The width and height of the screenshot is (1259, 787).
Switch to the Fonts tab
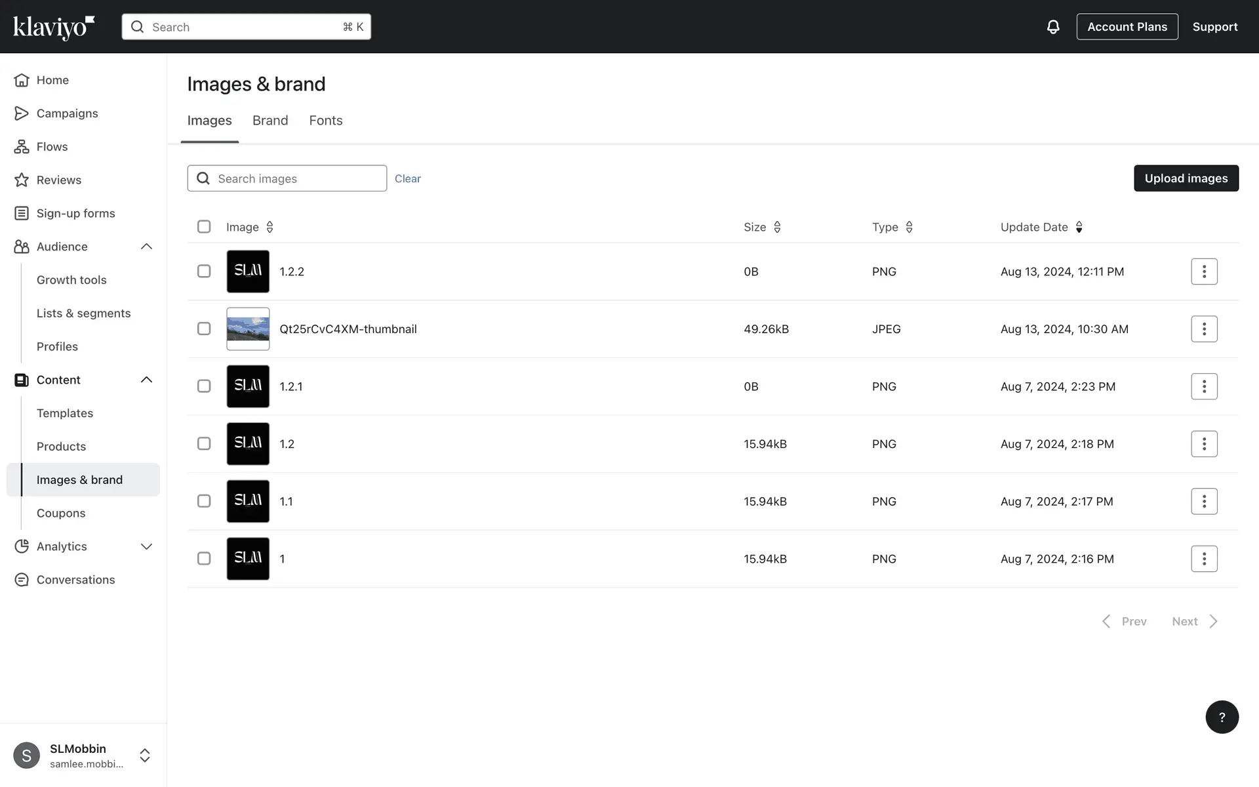(x=326, y=121)
